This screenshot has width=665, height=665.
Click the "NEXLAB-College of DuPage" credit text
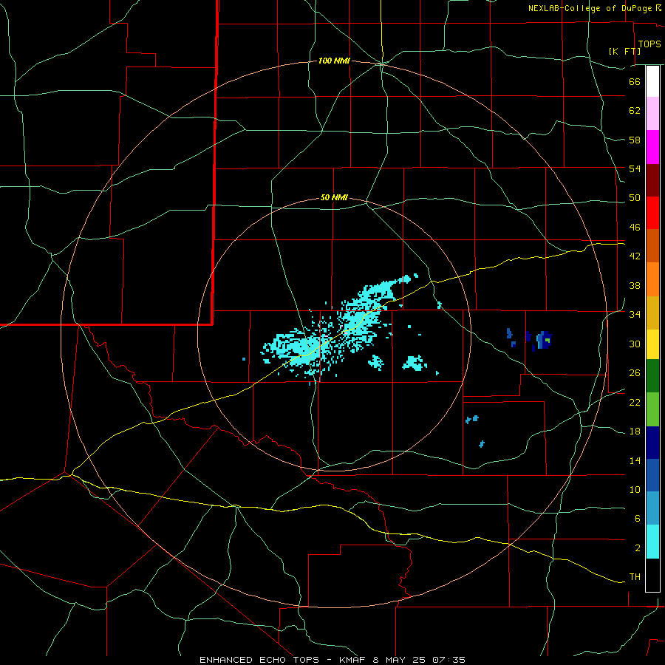tap(590, 8)
